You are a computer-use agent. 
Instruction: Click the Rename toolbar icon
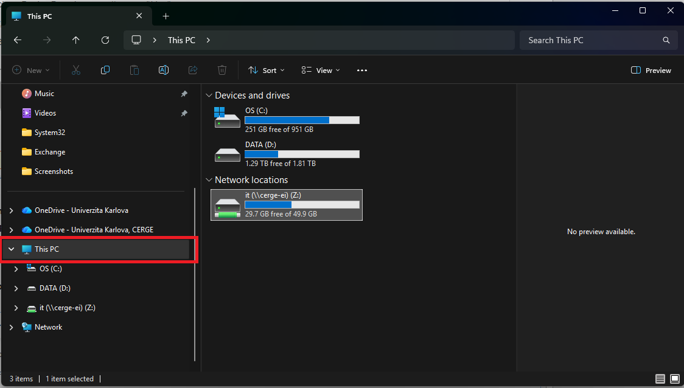point(164,70)
